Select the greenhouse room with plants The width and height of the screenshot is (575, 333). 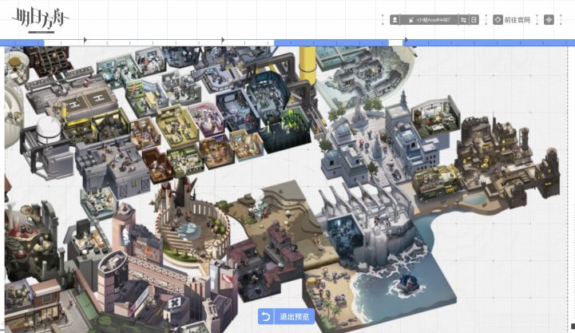coord(436,117)
